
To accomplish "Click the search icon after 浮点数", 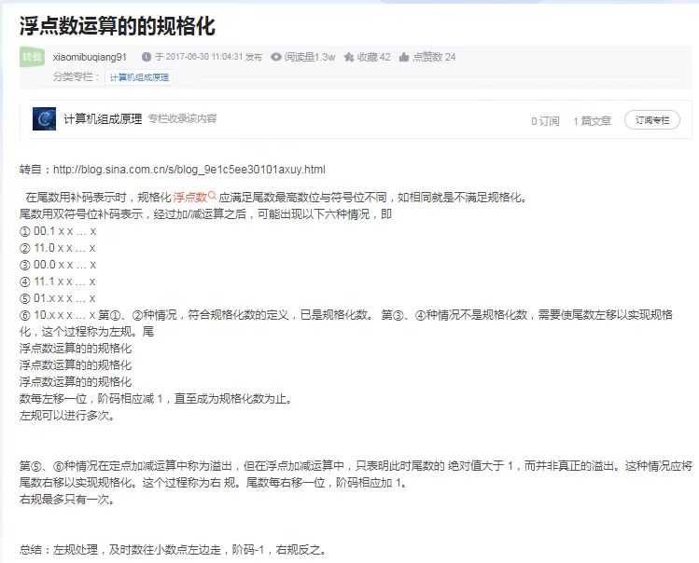I will [x=212, y=197].
